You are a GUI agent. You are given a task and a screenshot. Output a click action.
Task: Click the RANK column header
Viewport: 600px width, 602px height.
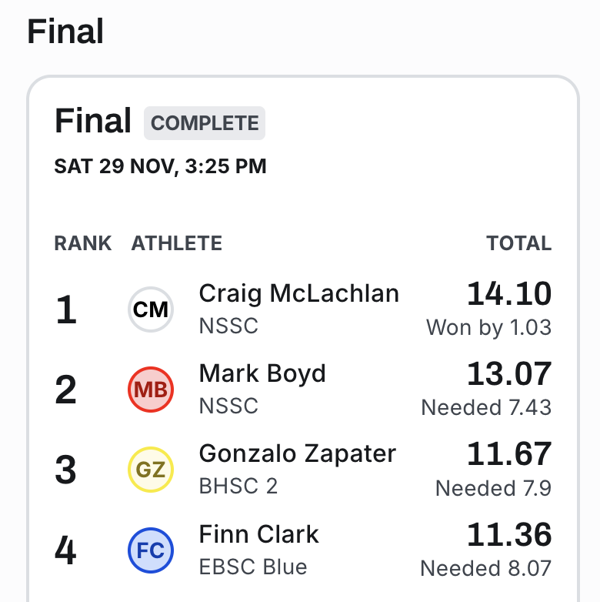[x=83, y=244]
